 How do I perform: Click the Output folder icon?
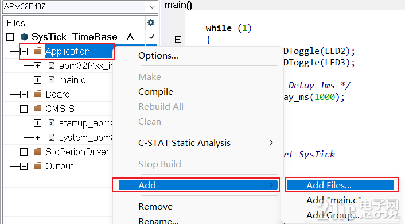coord(38,165)
